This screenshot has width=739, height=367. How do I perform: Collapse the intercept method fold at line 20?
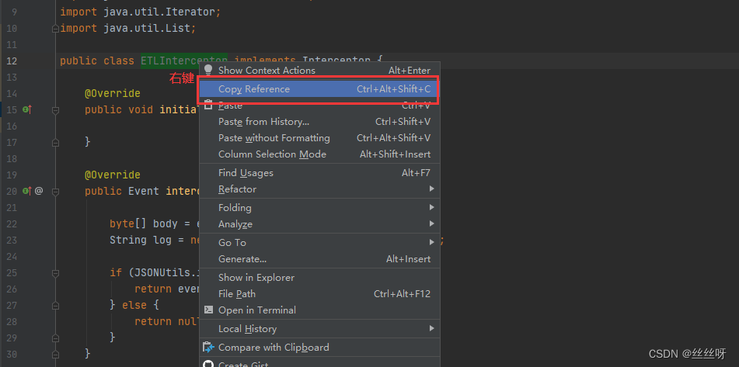tap(56, 192)
